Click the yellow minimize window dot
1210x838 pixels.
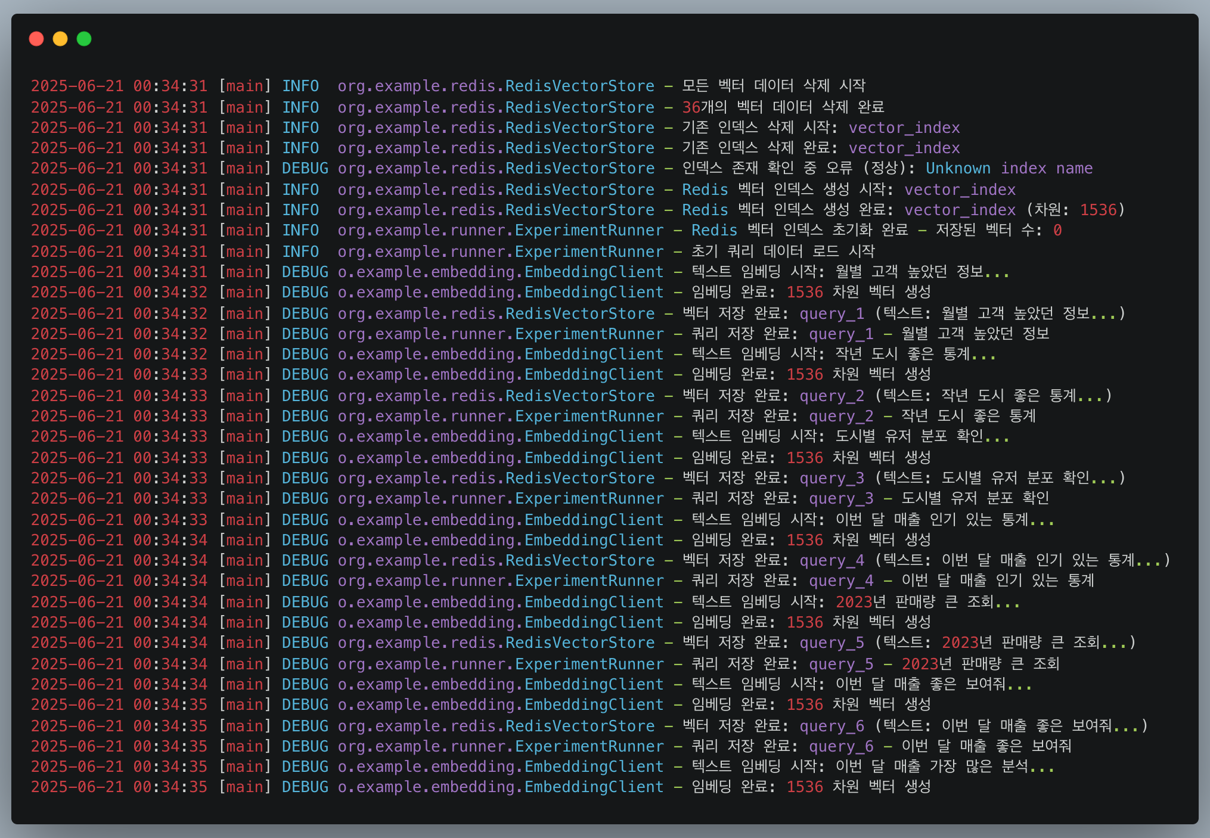tap(60, 39)
